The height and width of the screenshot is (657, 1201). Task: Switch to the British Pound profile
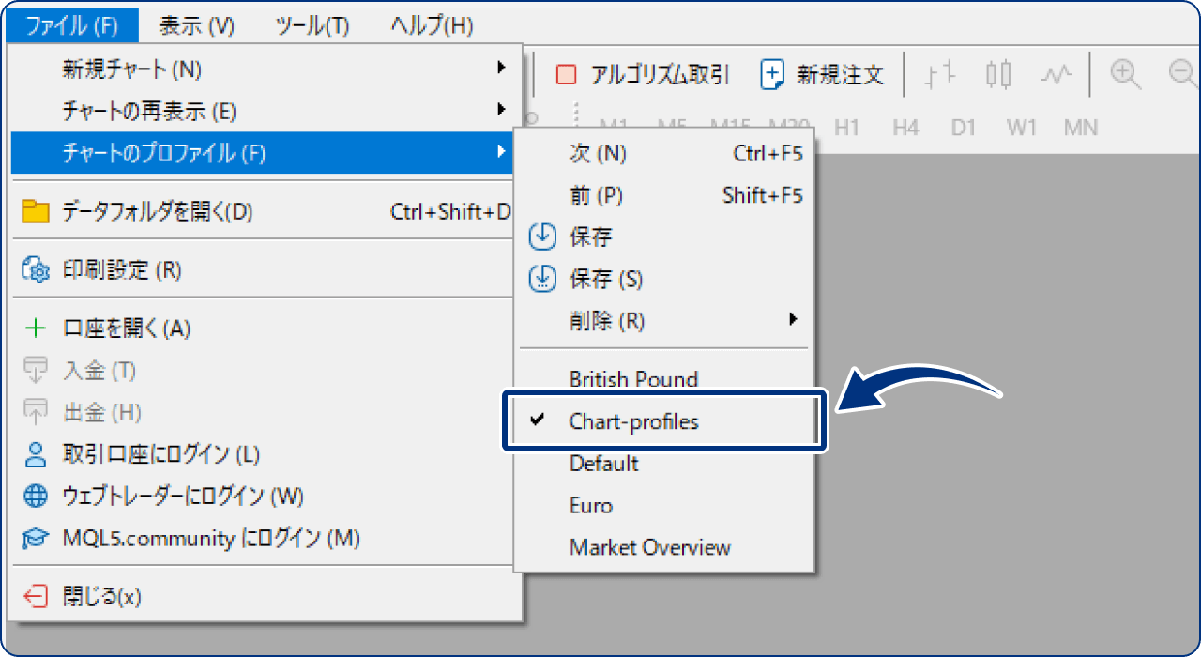665,379
